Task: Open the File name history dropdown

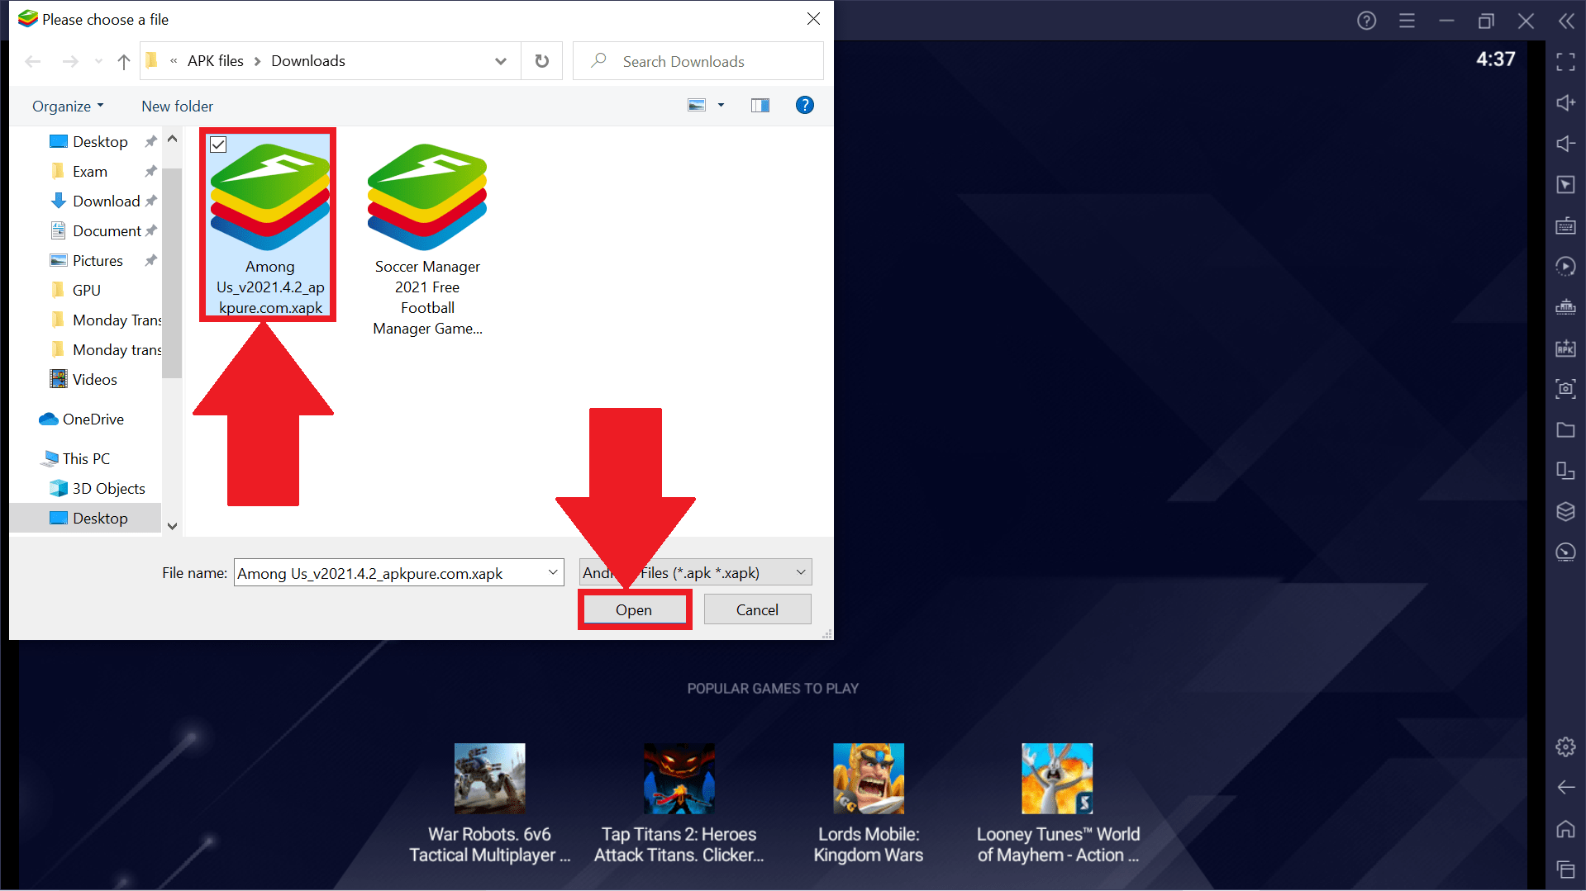Action: tap(553, 573)
